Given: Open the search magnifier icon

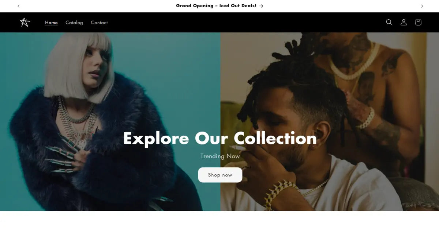Looking at the screenshot, I should pos(389,22).
